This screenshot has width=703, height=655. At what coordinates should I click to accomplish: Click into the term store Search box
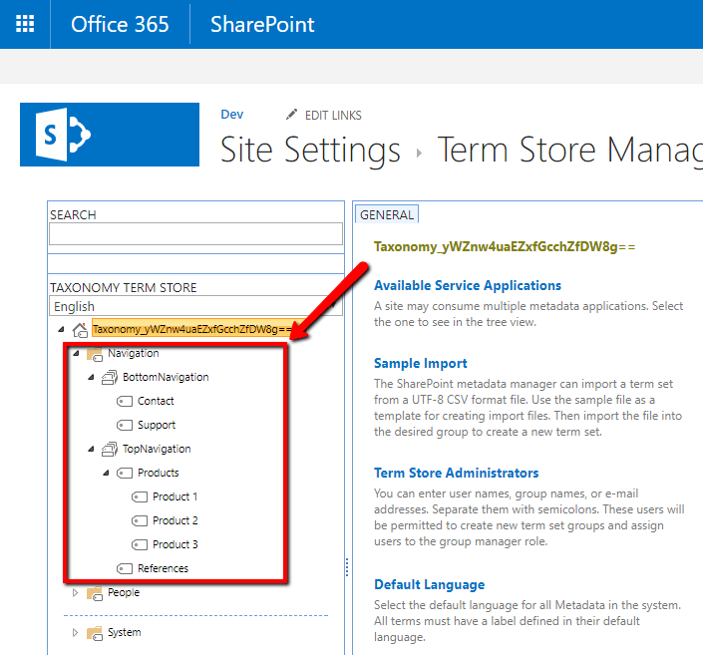[194, 233]
